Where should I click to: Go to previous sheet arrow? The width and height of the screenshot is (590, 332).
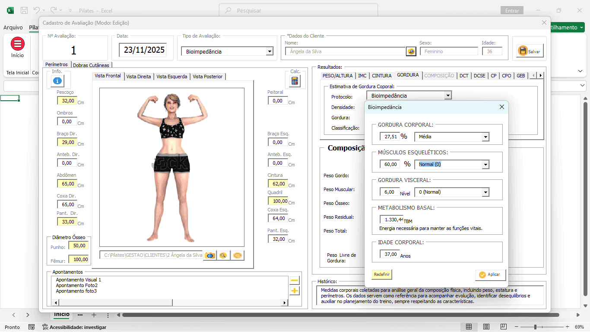[x=14, y=315]
